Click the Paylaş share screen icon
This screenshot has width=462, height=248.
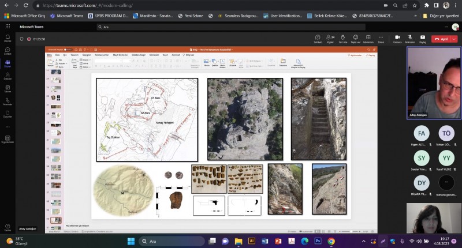click(423, 38)
